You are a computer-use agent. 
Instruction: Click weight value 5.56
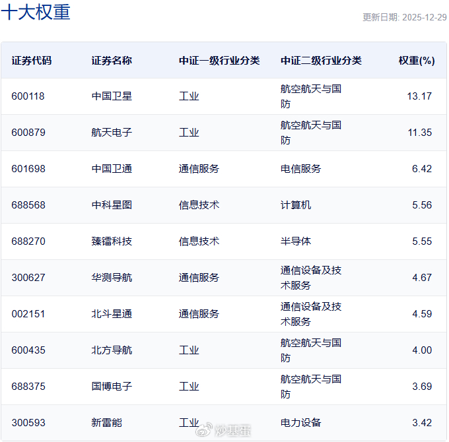click(x=422, y=205)
